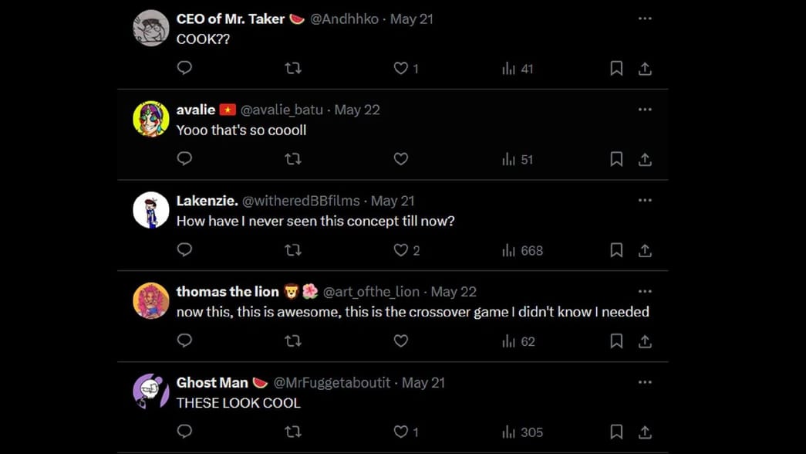This screenshot has height=454, width=806.
Task: Like thomas the lion's crossover tweet
Action: (x=401, y=340)
